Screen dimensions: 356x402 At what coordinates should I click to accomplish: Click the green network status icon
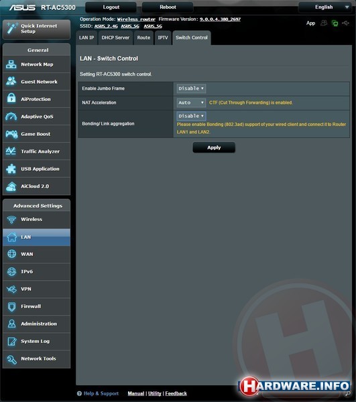pyautogui.click(x=335, y=23)
